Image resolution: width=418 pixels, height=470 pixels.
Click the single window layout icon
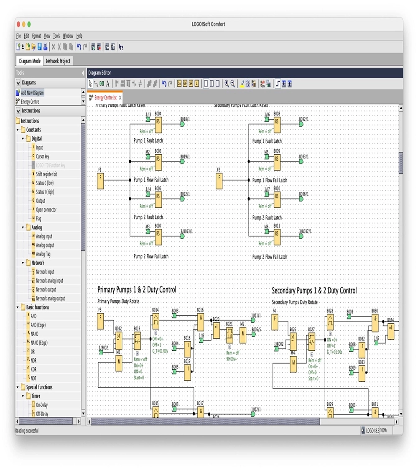click(206, 84)
